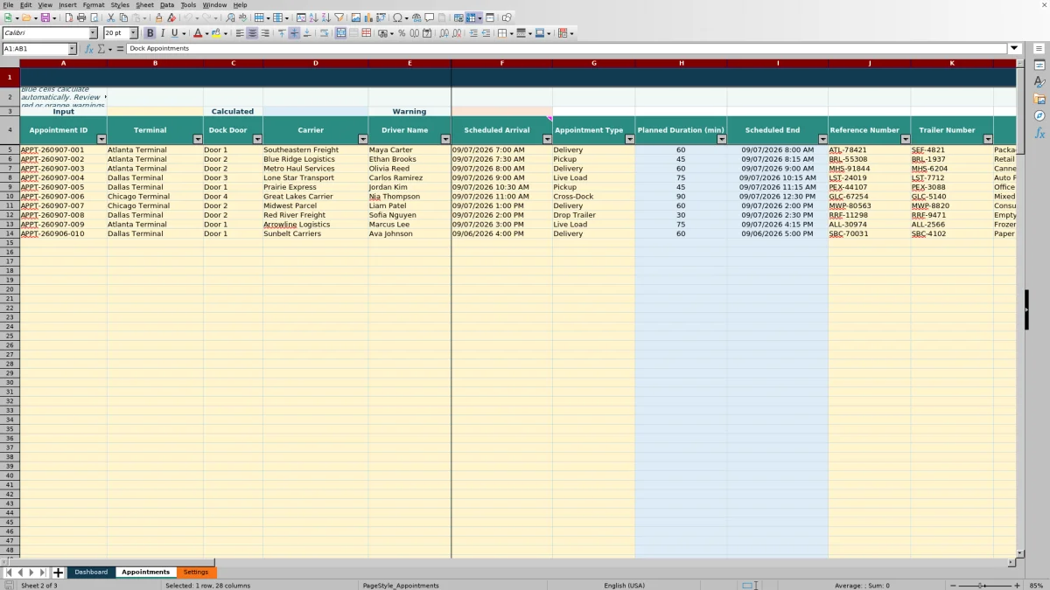Viewport: 1050px width, 590px height.
Task: Copy selection to clipboard
Action: point(123,17)
